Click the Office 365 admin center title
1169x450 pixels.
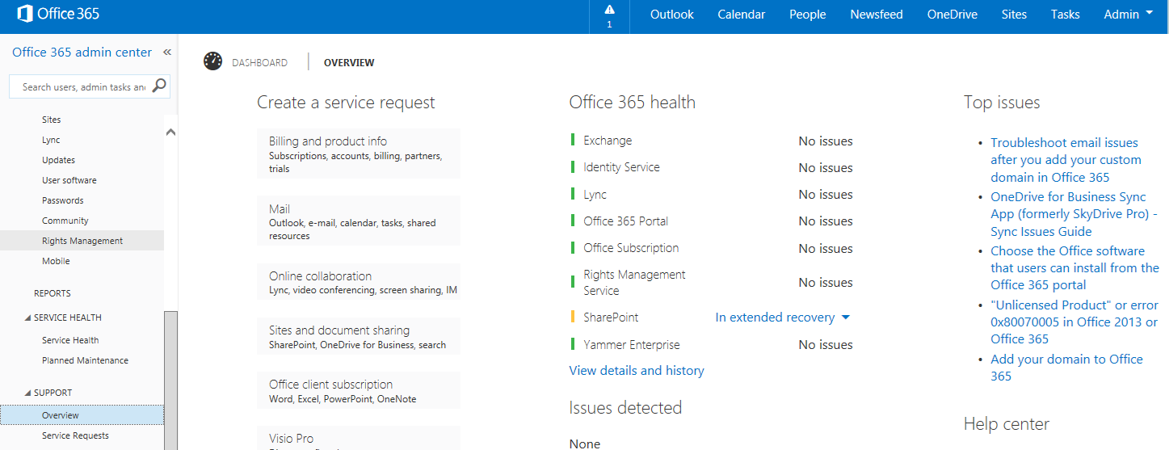82,52
